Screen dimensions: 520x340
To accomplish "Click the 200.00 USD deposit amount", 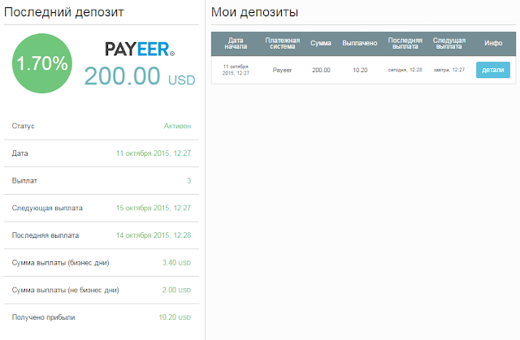I will [x=140, y=76].
